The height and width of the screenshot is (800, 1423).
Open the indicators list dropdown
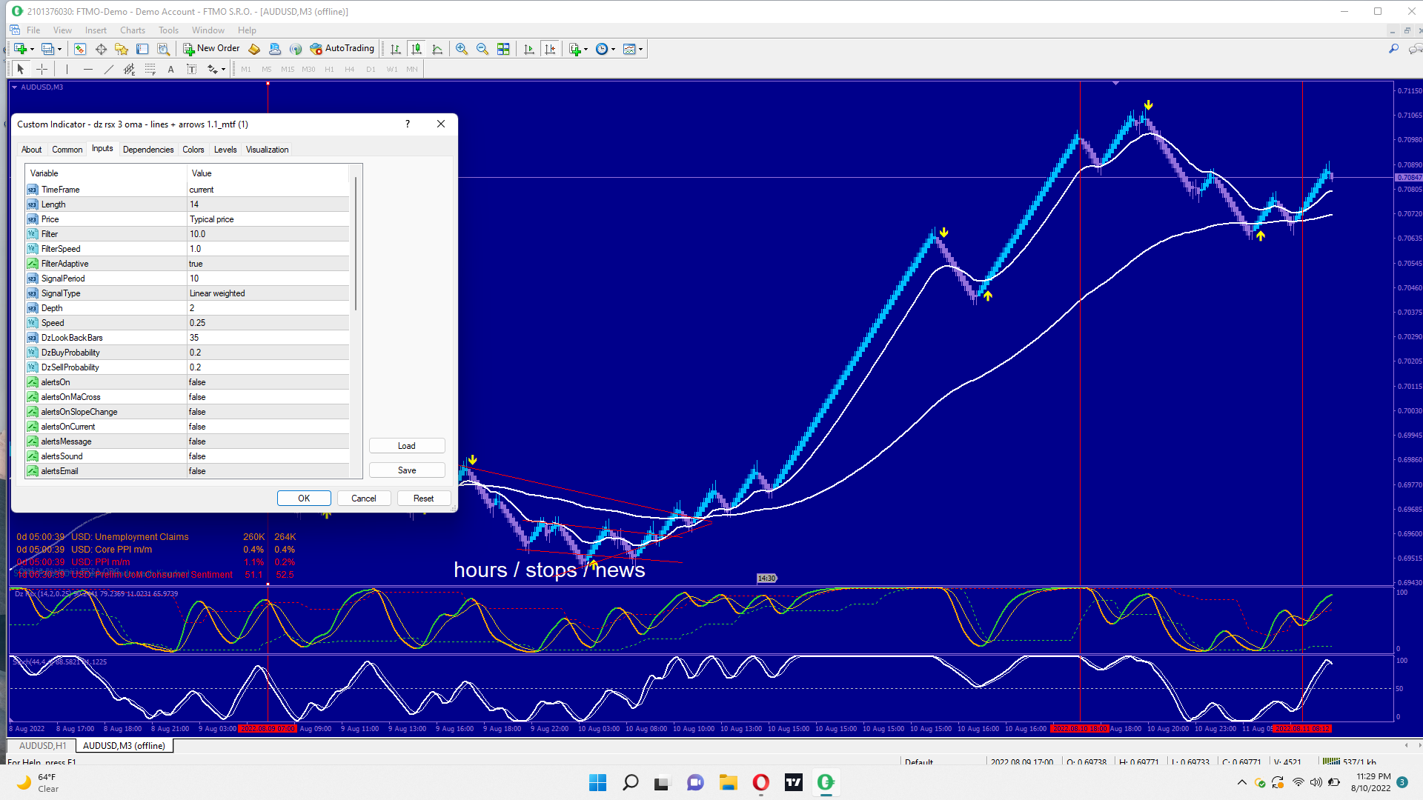[x=578, y=49]
